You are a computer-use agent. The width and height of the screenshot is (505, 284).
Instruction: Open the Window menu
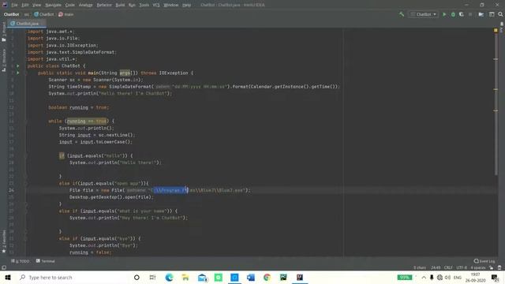click(x=170, y=5)
